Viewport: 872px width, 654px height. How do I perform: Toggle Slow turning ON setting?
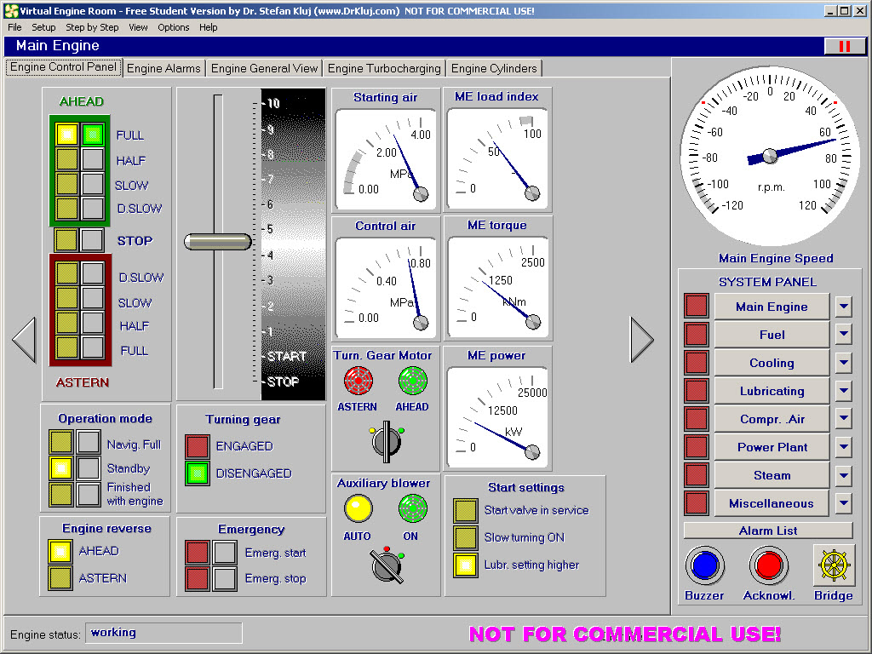(465, 538)
